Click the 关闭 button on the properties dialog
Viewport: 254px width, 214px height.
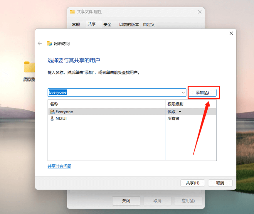(x=126, y=201)
